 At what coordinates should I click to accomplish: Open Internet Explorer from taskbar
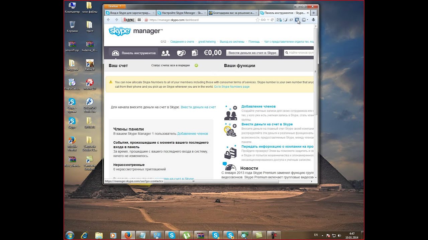point(84,235)
